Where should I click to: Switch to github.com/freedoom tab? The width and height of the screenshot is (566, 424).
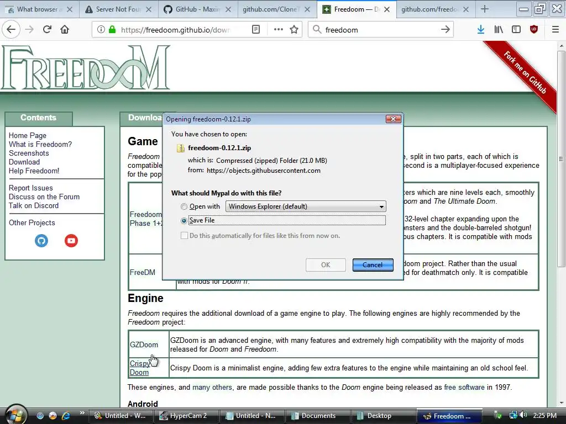point(429,9)
